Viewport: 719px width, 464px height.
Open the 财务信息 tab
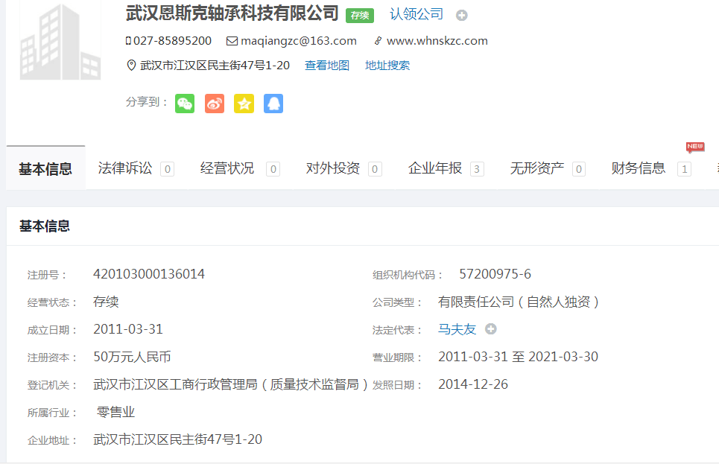coord(639,168)
